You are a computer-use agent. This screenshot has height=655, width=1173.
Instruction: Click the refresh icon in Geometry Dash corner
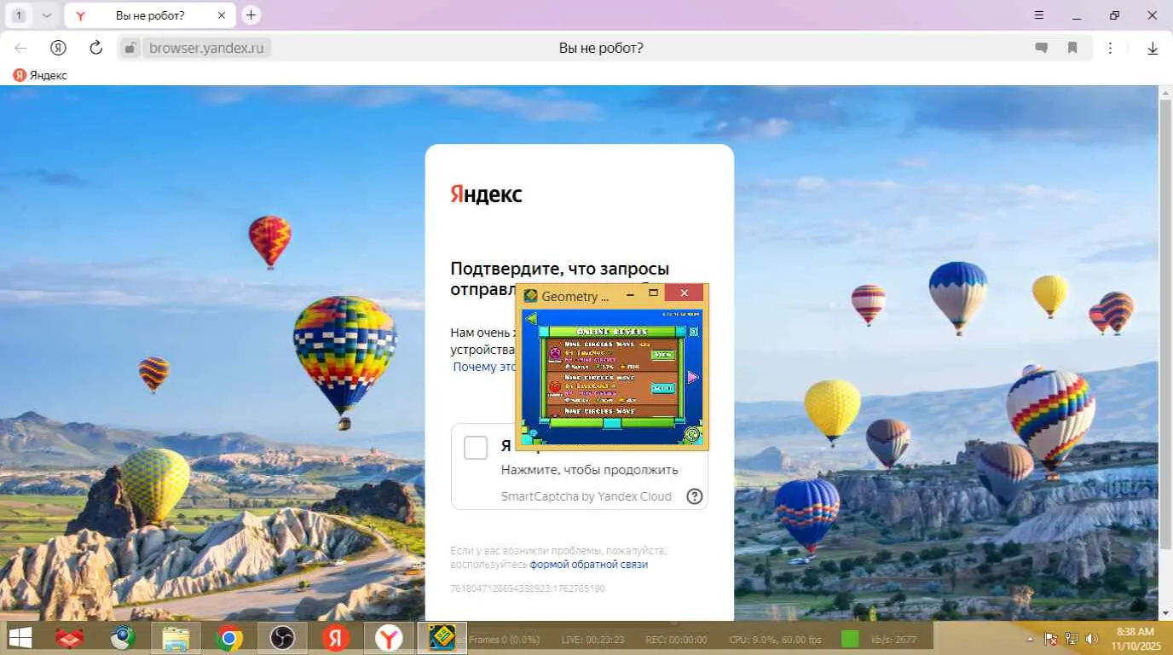click(x=692, y=435)
